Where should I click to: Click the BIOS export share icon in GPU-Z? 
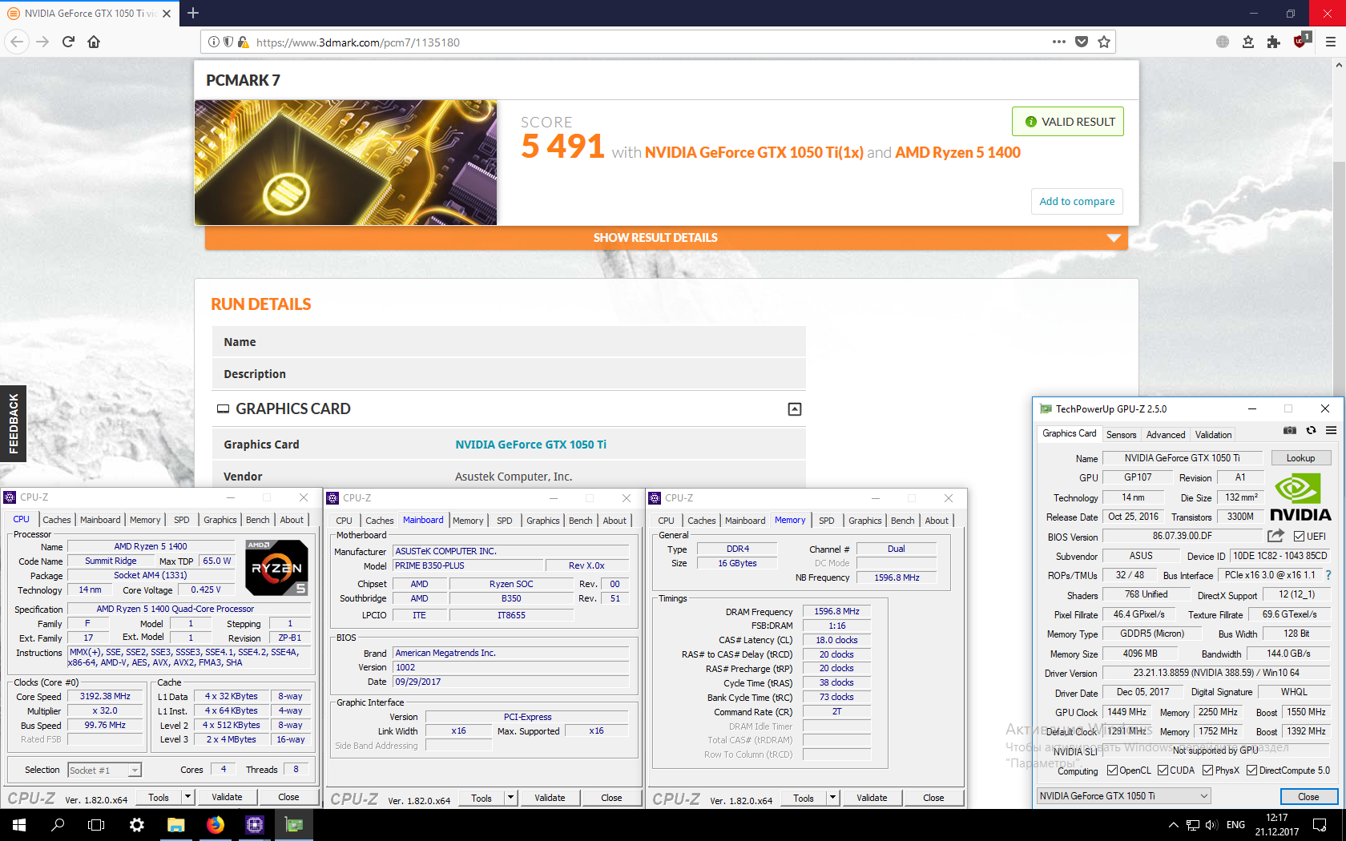point(1275,535)
